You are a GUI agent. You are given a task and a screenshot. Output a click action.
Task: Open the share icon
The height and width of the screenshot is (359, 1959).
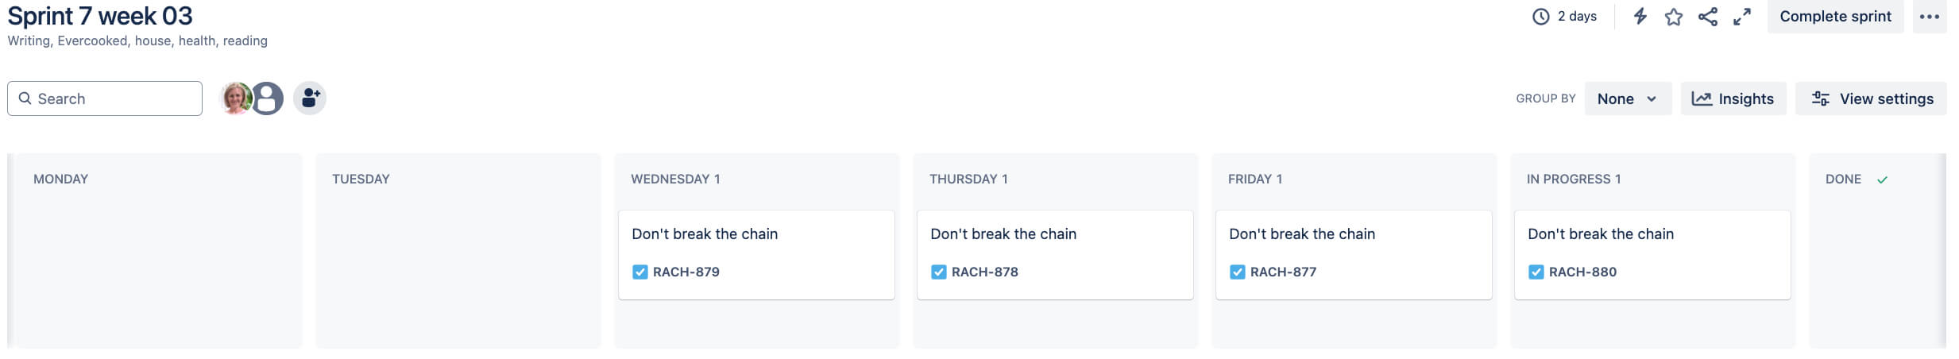point(1708,17)
